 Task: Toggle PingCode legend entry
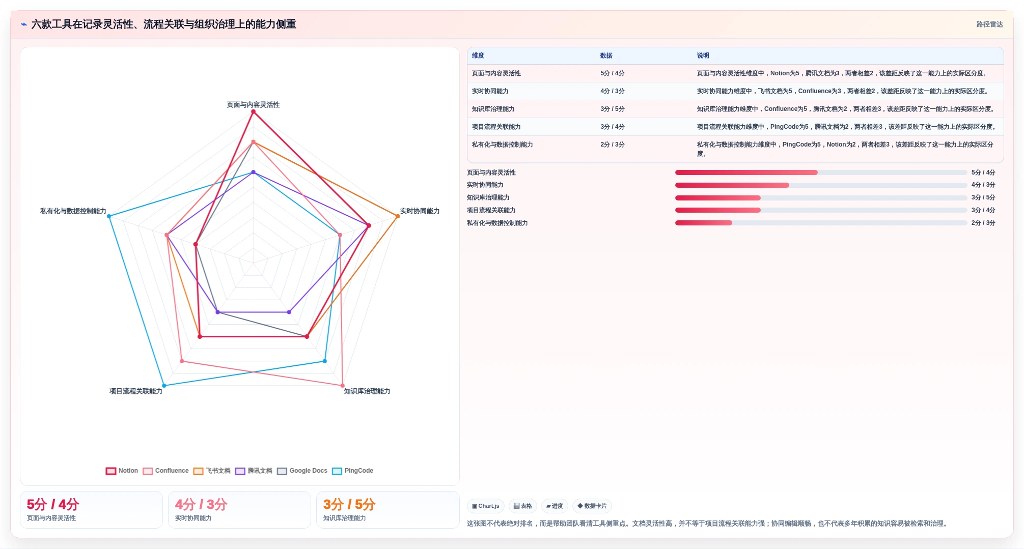tap(353, 471)
